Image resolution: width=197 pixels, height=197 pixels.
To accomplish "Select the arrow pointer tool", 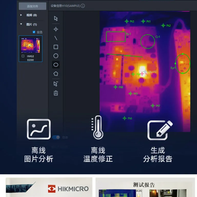I will 56,18.
